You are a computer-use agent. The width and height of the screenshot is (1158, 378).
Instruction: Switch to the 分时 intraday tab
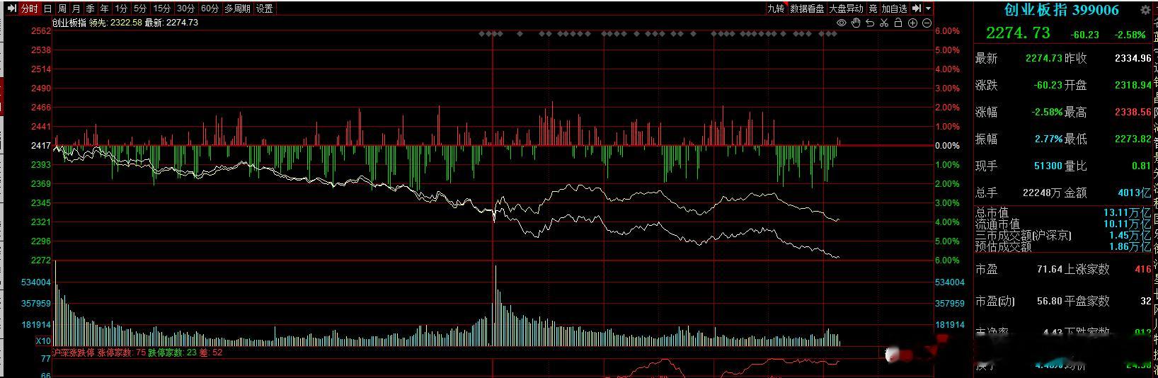coord(28,8)
